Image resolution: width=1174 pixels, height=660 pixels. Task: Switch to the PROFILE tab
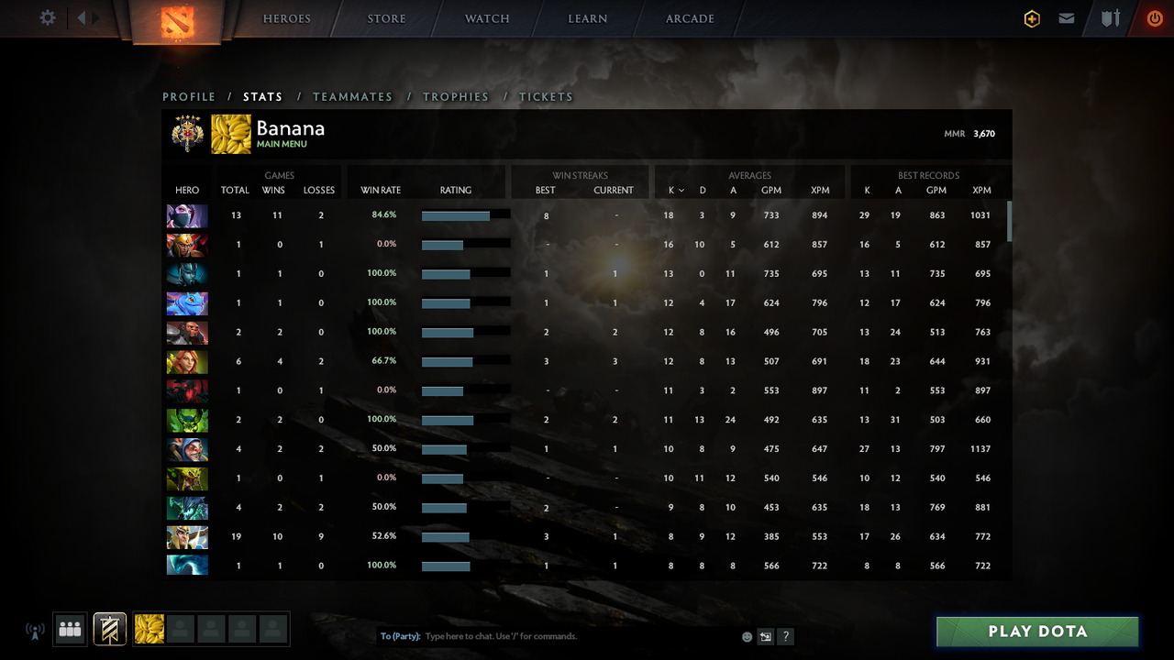(189, 96)
